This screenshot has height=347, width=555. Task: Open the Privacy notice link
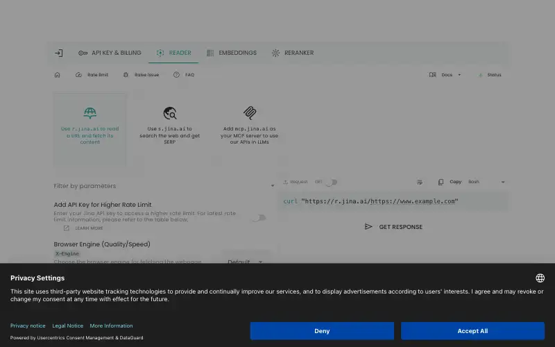(28, 325)
